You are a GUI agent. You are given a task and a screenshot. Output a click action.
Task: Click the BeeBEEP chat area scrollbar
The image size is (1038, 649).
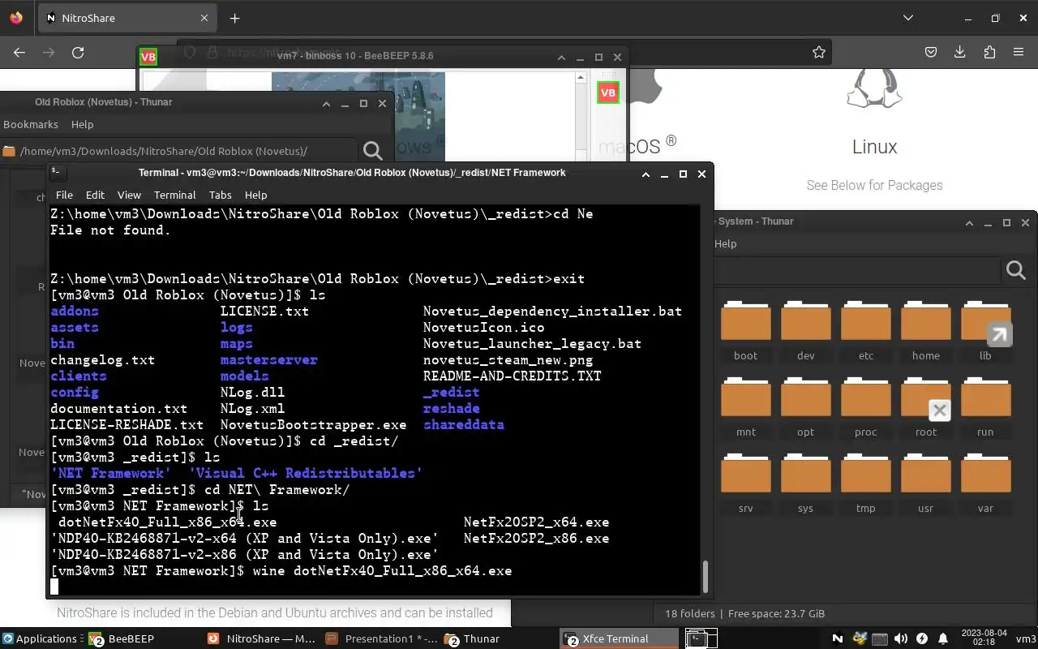(x=581, y=115)
